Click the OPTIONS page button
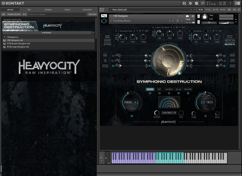Screen dimensions: 242x176 tap(107, 44)
